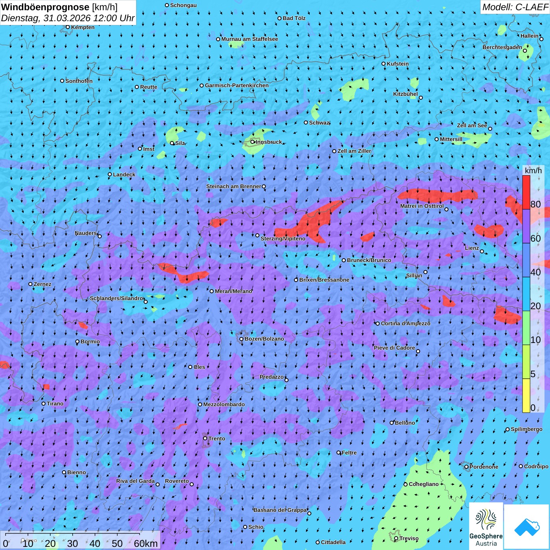The width and height of the screenshot is (550, 550).
Task: Click the Meran/Merano label
Action: [233, 291]
